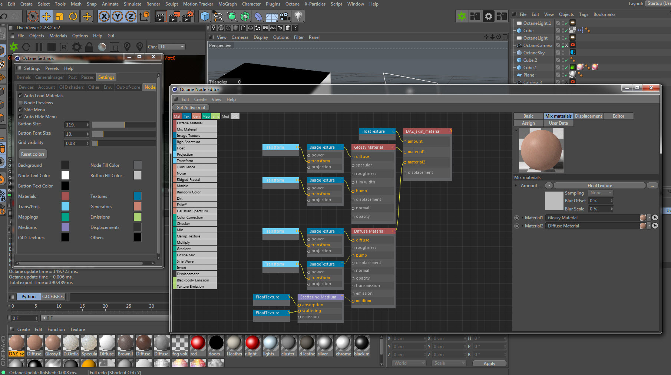Toggle the Med filter in Node Editor
Viewport: 671px width, 375px height.
tap(225, 116)
